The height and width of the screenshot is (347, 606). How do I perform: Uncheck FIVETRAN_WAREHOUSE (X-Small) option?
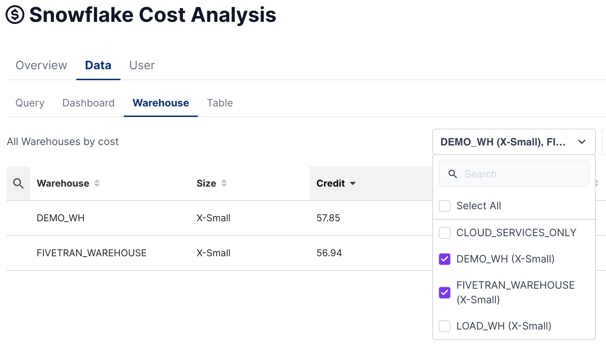[x=445, y=292]
